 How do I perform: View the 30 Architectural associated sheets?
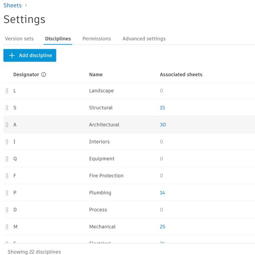[163, 125]
